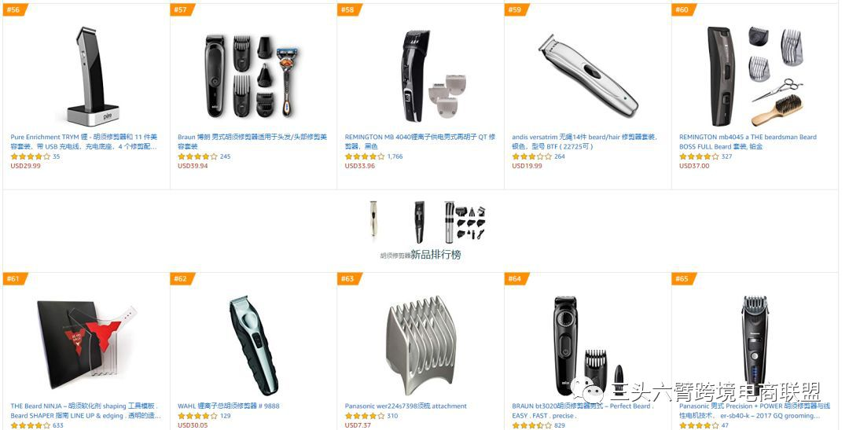The image size is (849, 430).
Task: Open the new releases ranking banner link
Action: tap(421, 255)
